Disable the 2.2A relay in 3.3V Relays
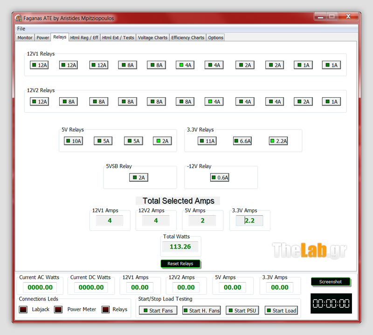Image resolution: width=373 pixels, height=335 pixels. pos(278,141)
